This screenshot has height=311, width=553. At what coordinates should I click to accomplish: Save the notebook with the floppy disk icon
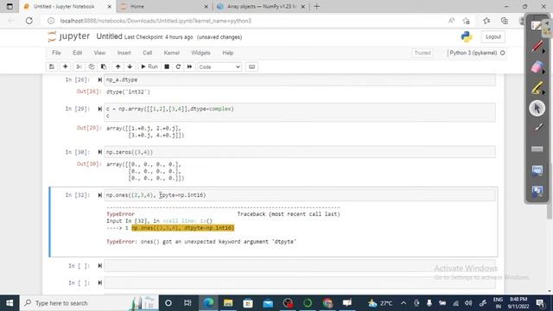coord(52,67)
